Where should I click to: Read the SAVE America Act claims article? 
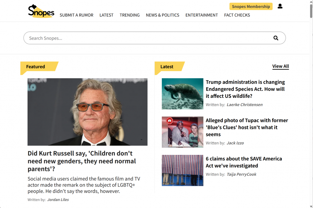(244, 162)
